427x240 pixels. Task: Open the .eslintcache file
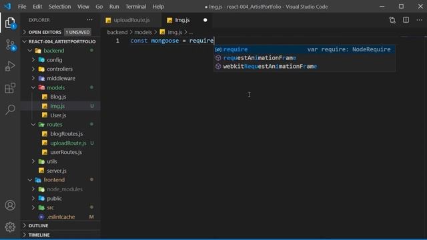[x=61, y=217]
